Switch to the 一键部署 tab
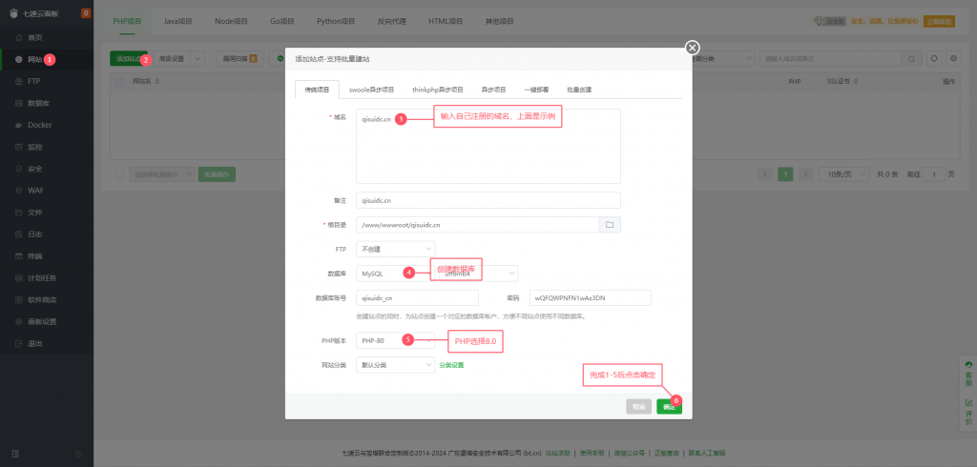This screenshot has width=977, height=467. point(536,90)
